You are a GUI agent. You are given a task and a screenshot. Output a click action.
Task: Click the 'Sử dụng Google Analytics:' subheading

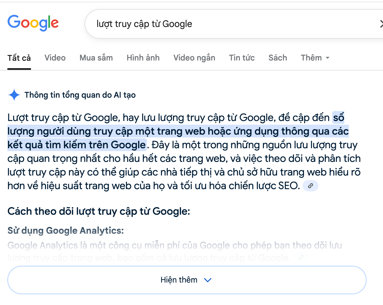66,231
